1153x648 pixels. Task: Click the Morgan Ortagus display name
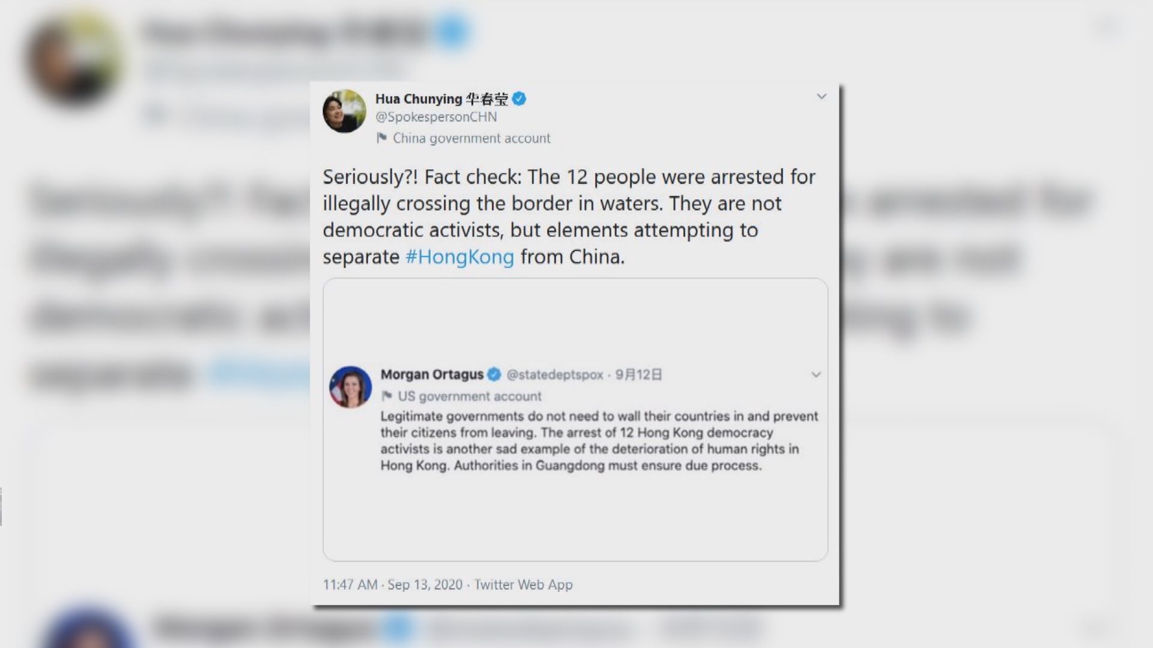(x=432, y=374)
